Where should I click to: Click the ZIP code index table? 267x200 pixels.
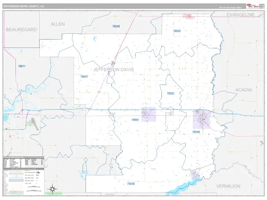[23, 163]
